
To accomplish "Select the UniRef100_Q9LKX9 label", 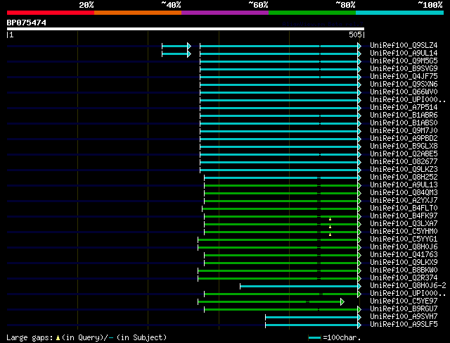I will click(x=404, y=263).
